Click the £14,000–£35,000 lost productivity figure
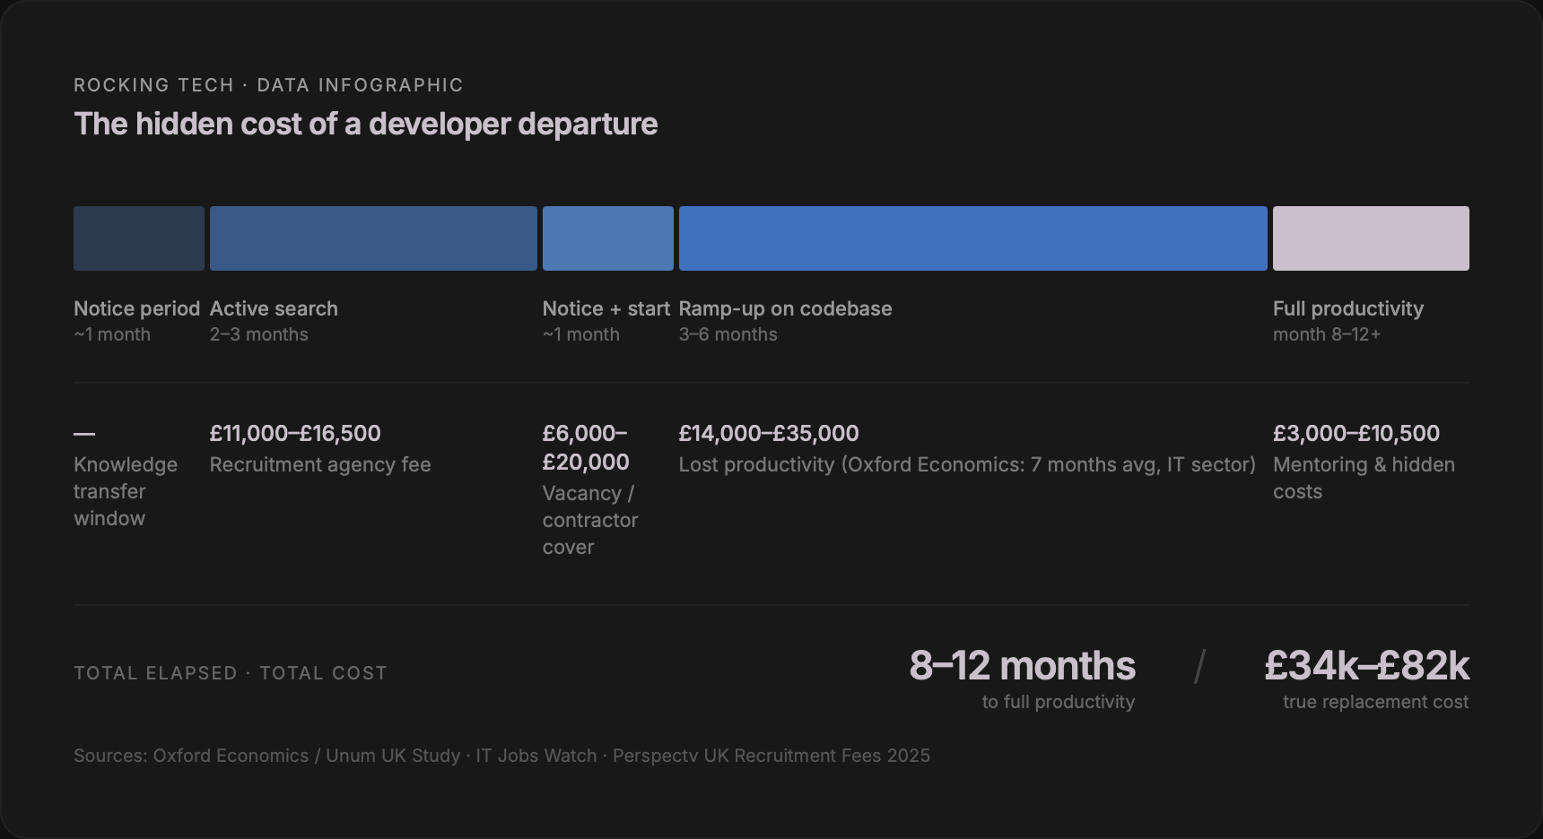The height and width of the screenshot is (839, 1543). (x=768, y=433)
